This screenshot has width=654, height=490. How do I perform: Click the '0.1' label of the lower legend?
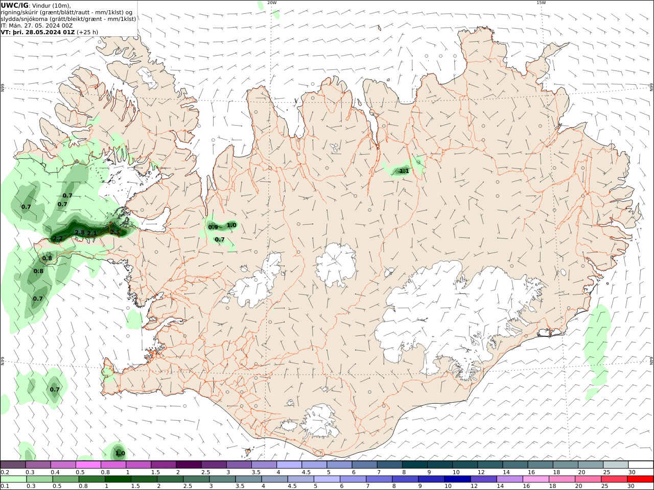click(5, 486)
